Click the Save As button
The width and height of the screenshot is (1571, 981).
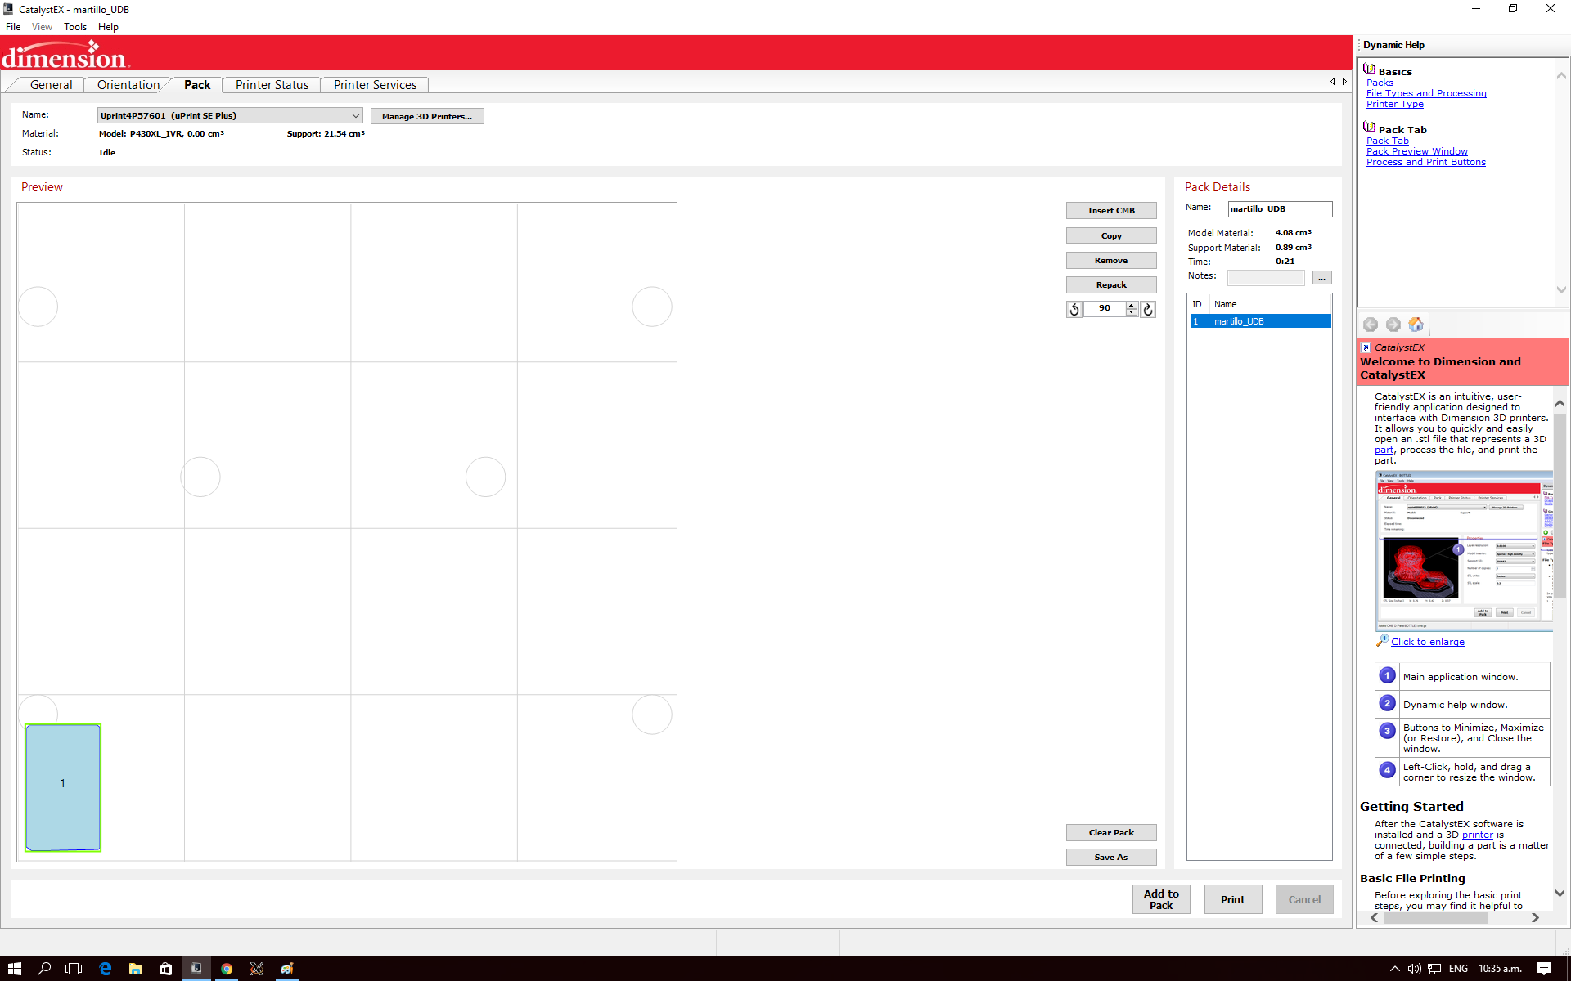pyautogui.click(x=1111, y=857)
